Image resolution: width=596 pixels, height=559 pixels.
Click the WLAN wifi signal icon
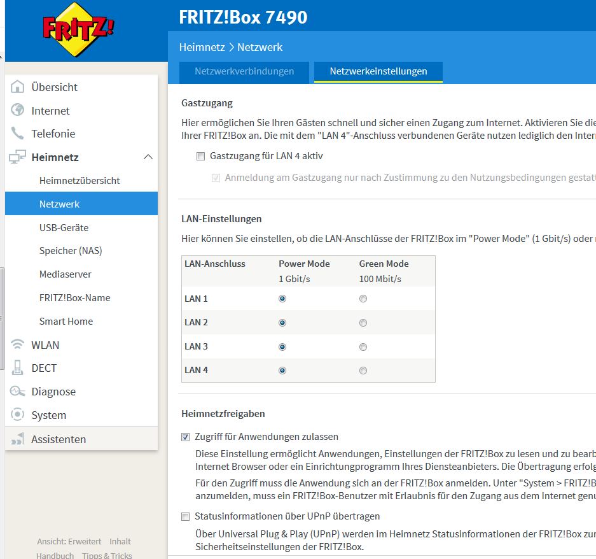click(x=17, y=344)
